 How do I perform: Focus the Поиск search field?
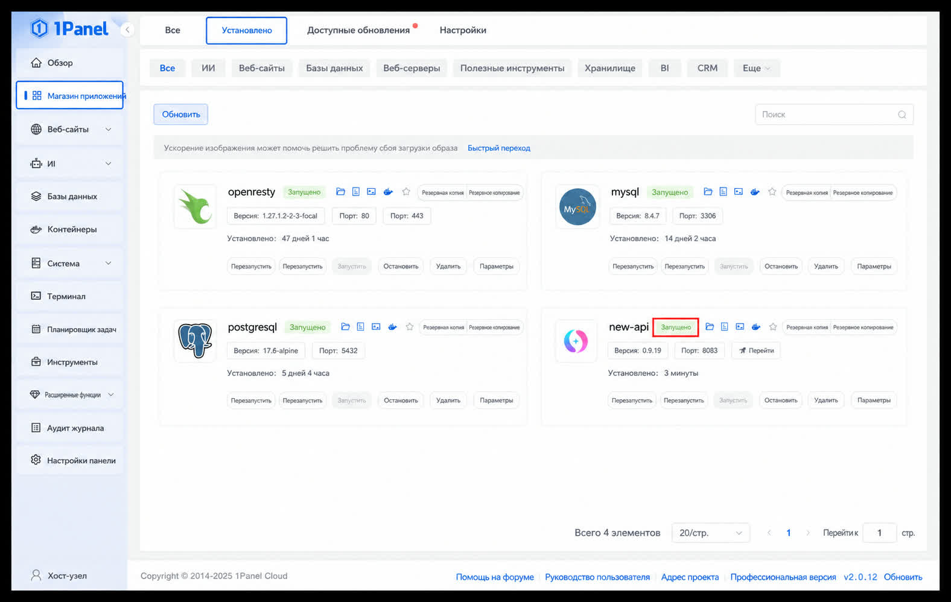pos(834,115)
